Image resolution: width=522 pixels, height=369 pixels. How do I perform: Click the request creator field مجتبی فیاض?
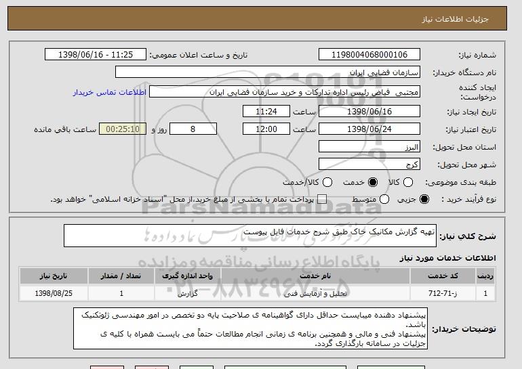(285, 92)
